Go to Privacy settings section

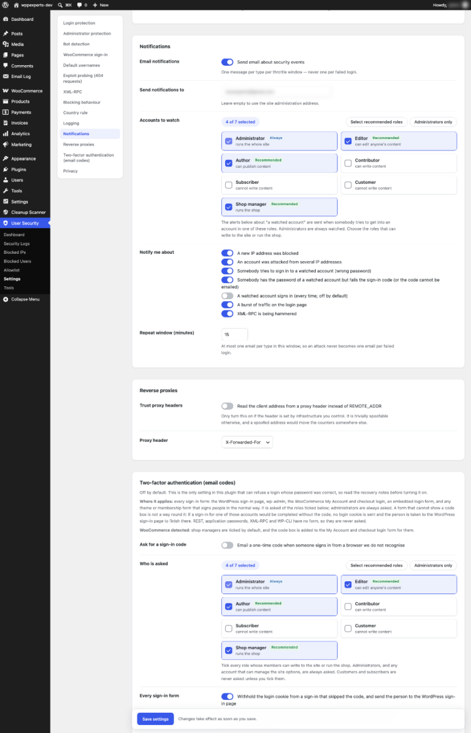(71, 171)
